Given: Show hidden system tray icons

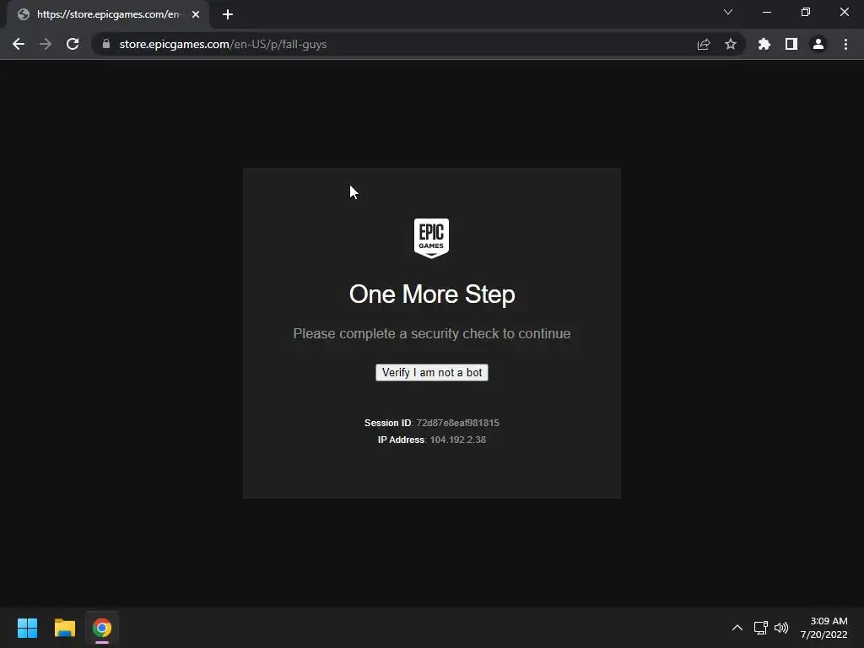Looking at the screenshot, I should point(737,628).
